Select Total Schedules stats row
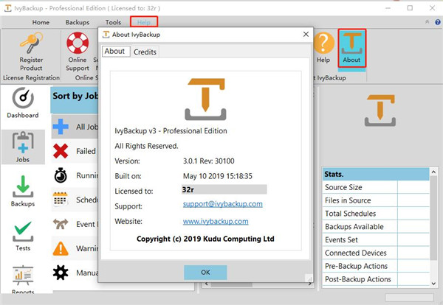 point(376,214)
